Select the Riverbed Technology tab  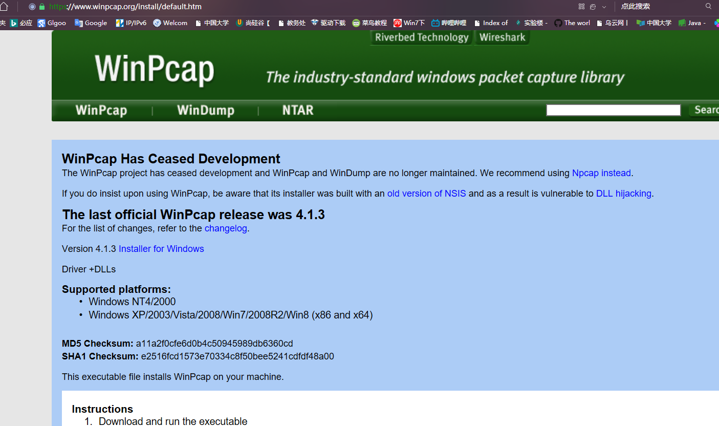point(421,37)
